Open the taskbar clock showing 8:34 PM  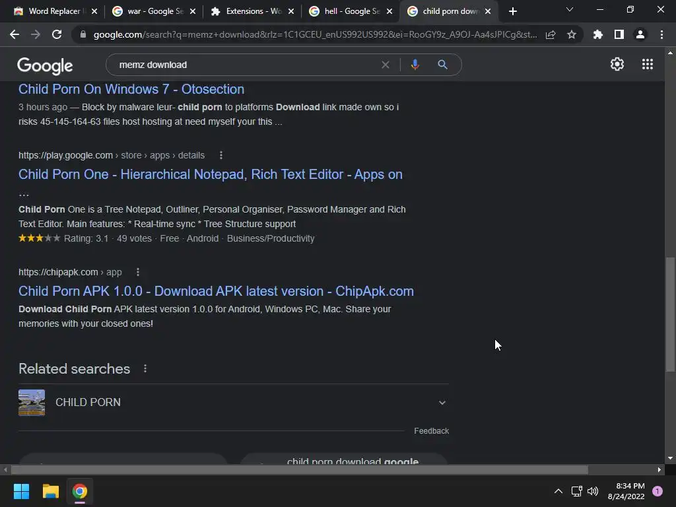[x=626, y=491]
